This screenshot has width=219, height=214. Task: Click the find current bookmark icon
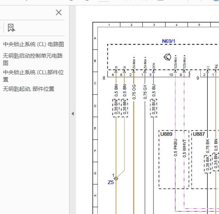click(11, 28)
